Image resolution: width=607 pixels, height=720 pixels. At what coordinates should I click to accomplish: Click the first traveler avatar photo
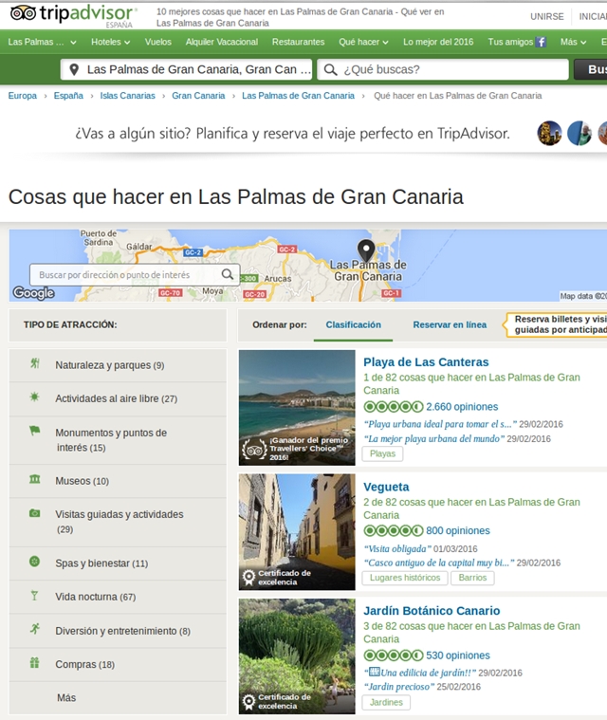(x=549, y=133)
